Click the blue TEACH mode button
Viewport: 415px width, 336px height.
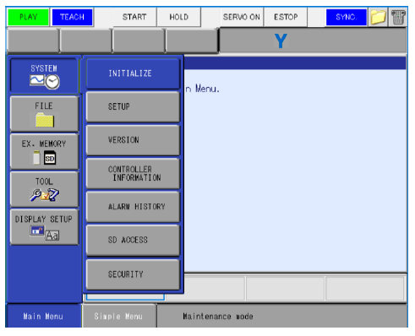72,17
